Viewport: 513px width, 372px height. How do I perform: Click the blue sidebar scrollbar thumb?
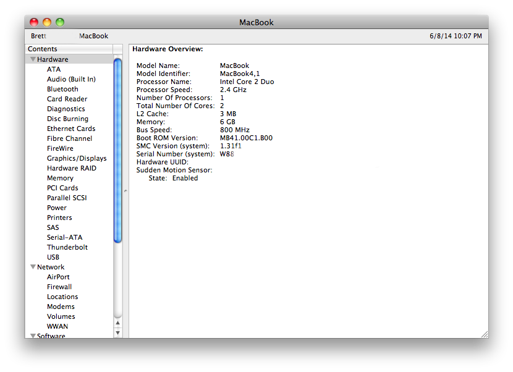118,150
